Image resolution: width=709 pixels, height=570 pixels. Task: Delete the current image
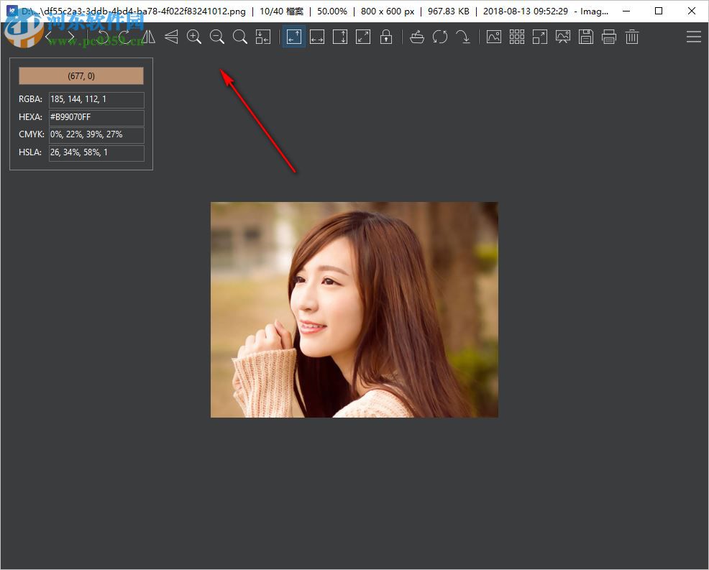click(x=632, y=37)
